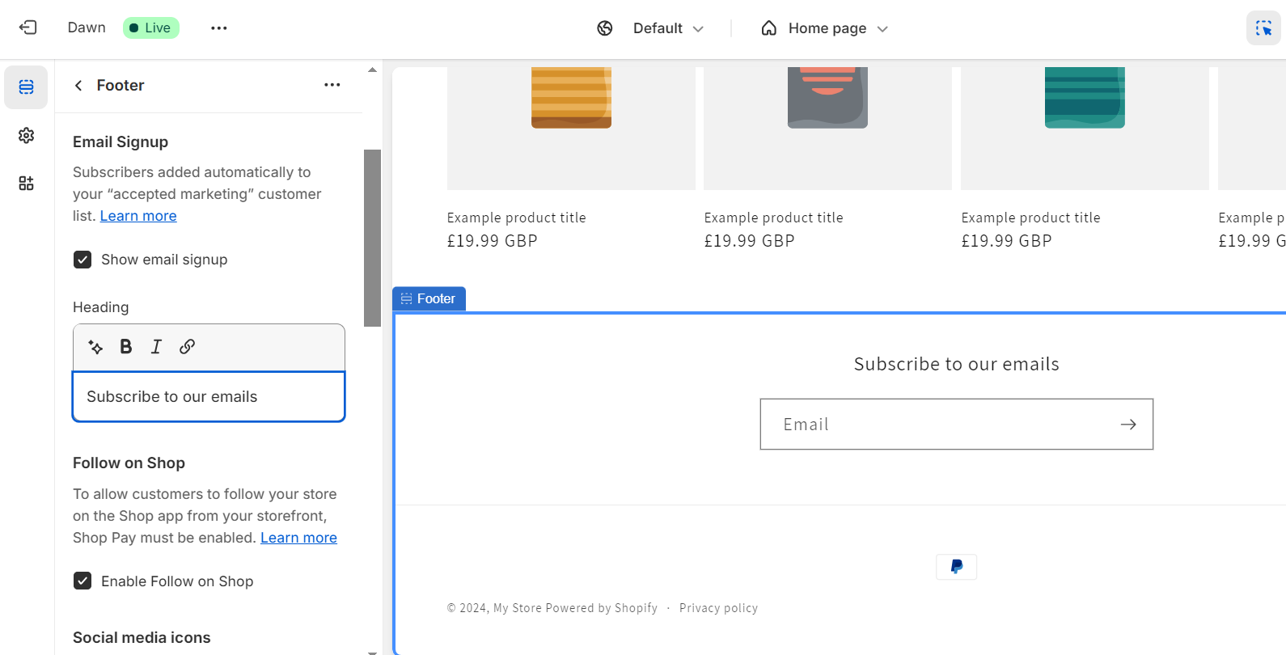Viewport: 1286px width, 655px height.
Task: Open Learn more link under Email Signup
Action: pos(138,216)
